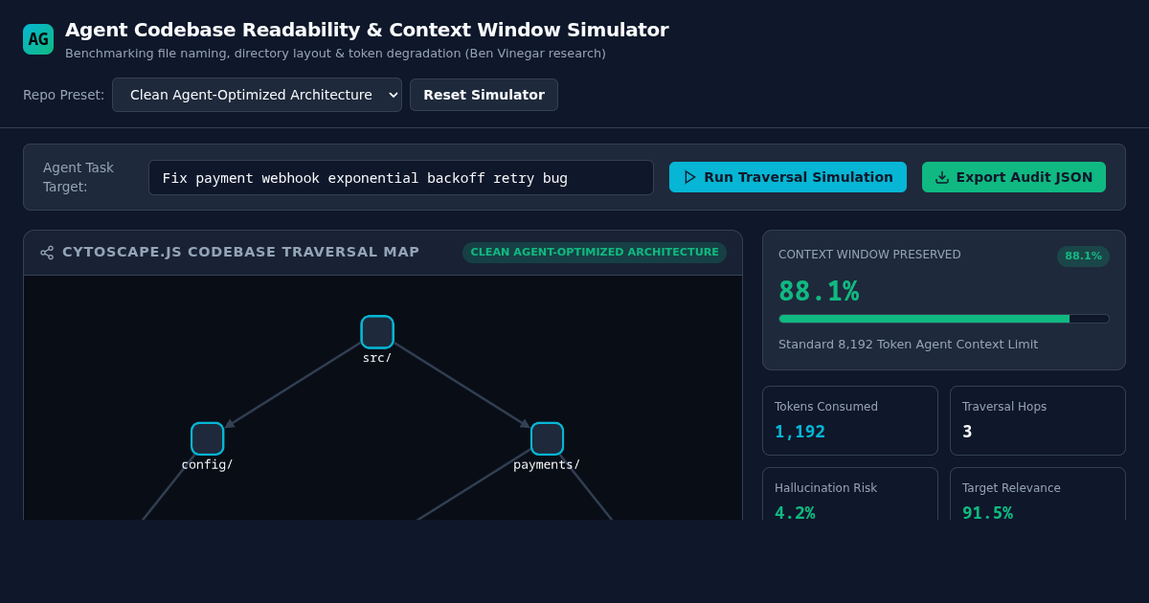Click the Reset Simulator button
This screenshot has width=1149, height=603.
point(484,95)
